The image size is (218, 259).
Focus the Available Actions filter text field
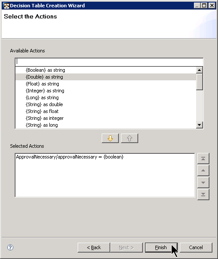pyautogui.click(x=109, y=62)
